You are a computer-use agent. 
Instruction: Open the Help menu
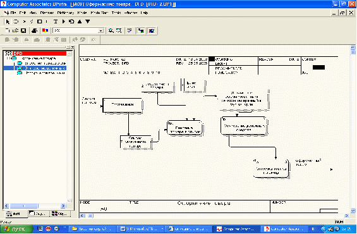[144, 13]
